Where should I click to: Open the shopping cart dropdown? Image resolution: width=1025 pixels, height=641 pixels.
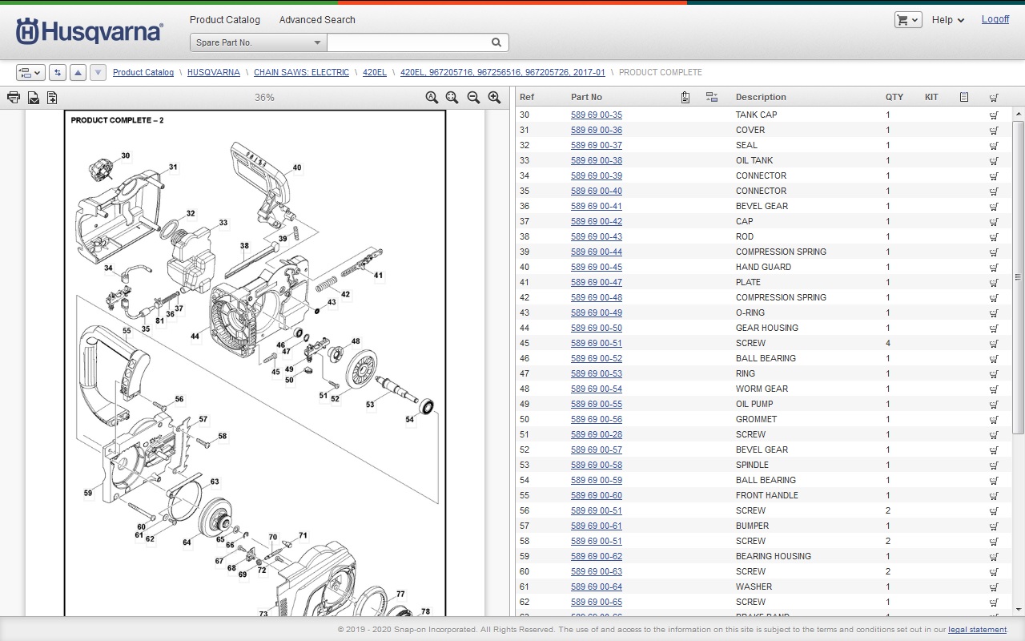click(907, 20)
